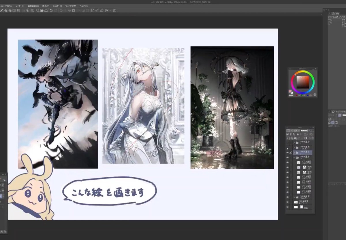Expand the highlighted layer folder
346x240 pixels.
pyautogui.click(x=294, y=153)
